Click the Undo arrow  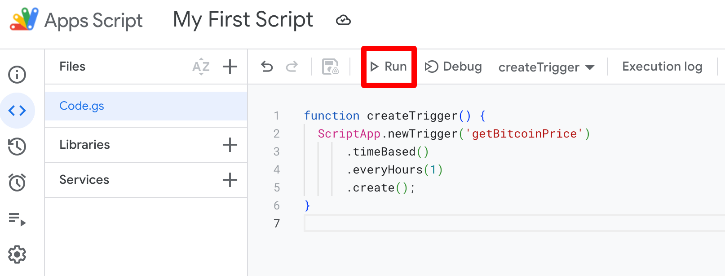click(267, 67)
